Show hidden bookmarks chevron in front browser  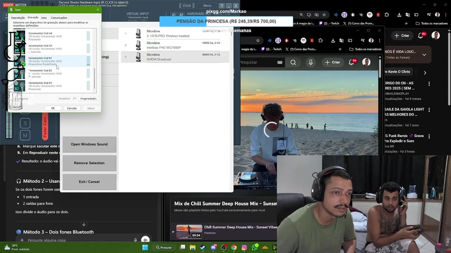tap(340, 49)
